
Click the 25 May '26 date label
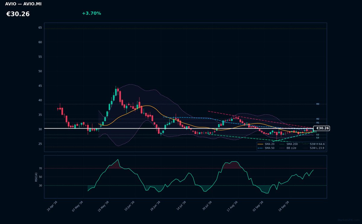pos(103,206)
